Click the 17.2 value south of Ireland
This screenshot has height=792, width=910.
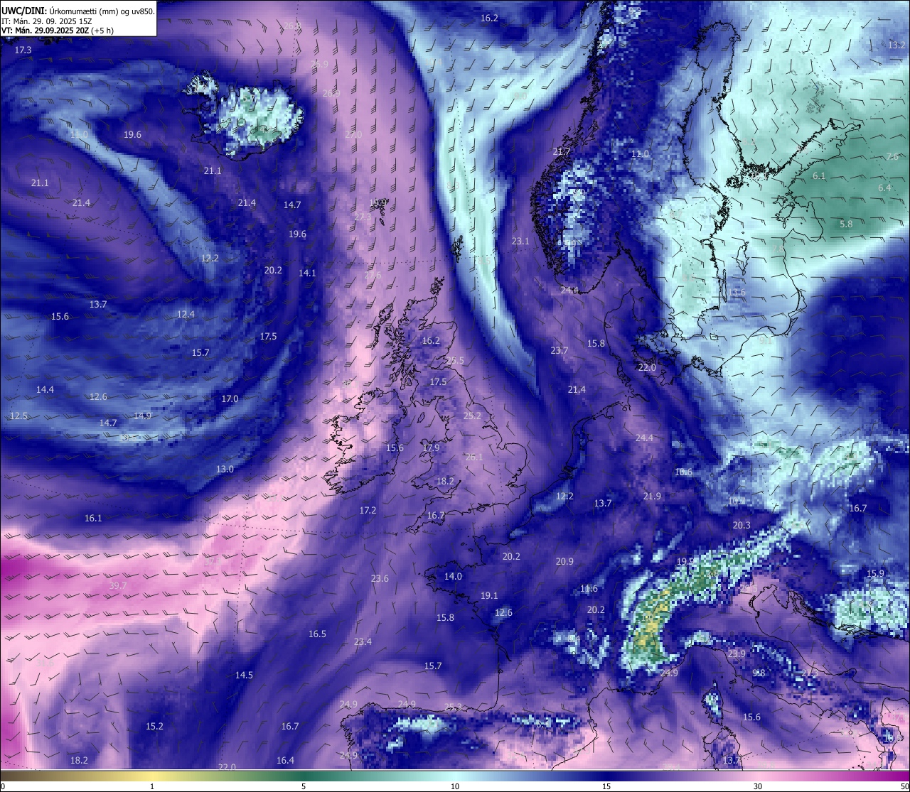coord(368,511)
